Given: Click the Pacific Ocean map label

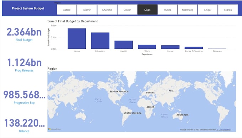Looking at the screenshot, I should [x=99, y=100].
